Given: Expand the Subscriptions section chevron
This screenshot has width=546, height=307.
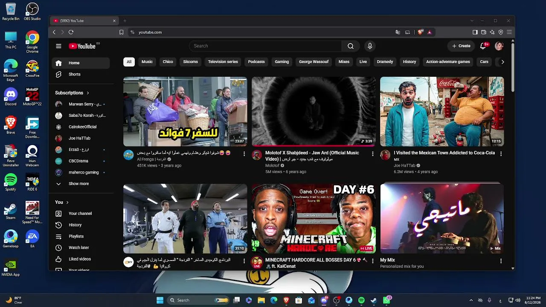Looking at the screenshot, I should pyautogui.click(x=88, y=93).
